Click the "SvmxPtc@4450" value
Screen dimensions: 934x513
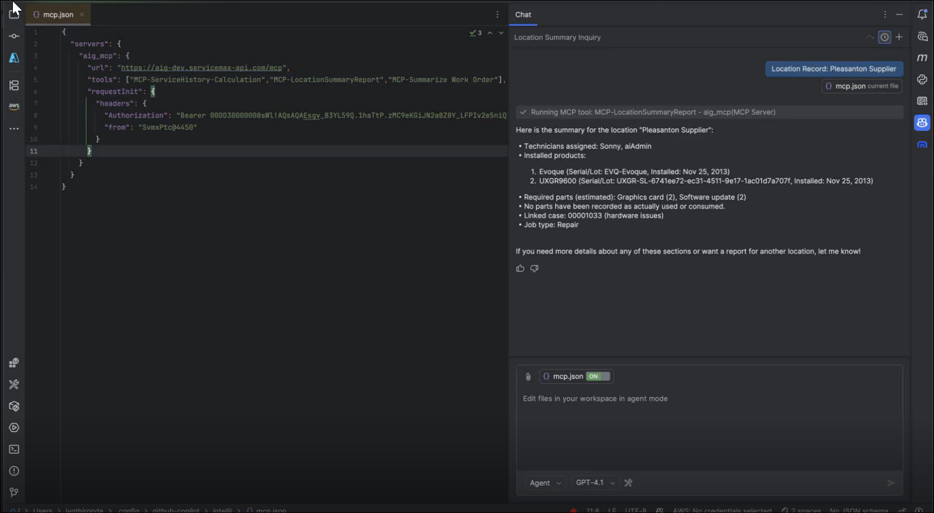tap(168, 128)
